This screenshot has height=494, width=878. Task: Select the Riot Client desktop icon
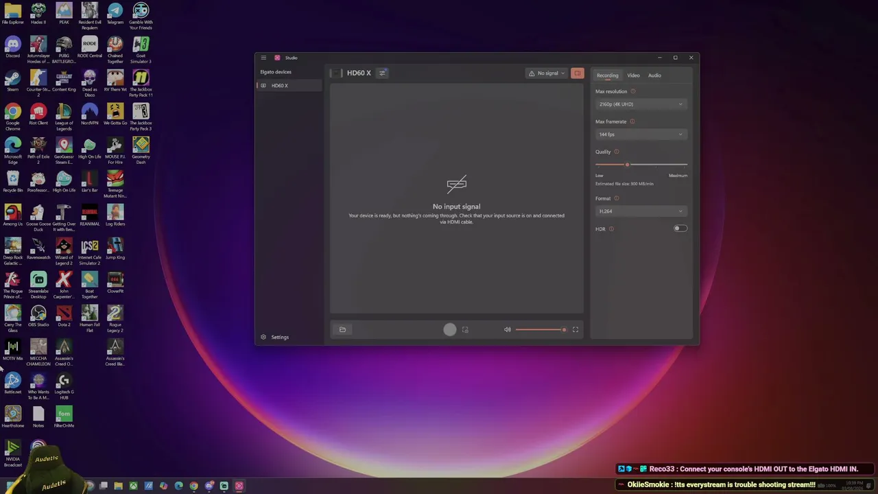pos(38,115)
